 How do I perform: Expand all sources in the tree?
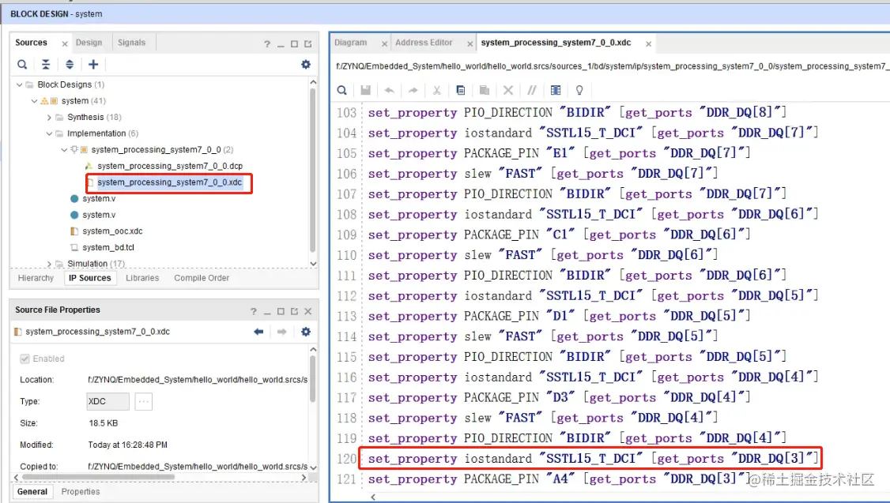[x=70, y=65]
